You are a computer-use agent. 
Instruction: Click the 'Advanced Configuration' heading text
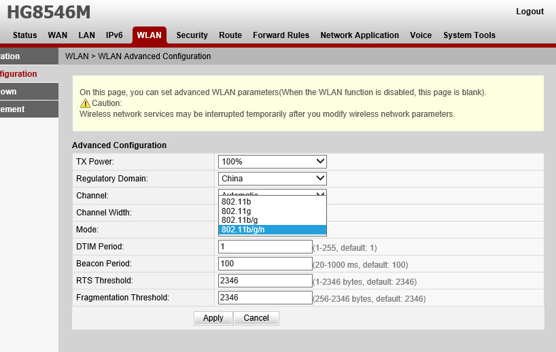tap(119, 145)
